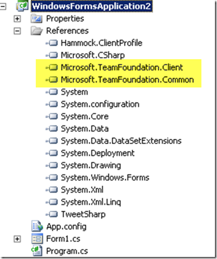
Task: Select the System.Drawing reference
Action: 91,165
